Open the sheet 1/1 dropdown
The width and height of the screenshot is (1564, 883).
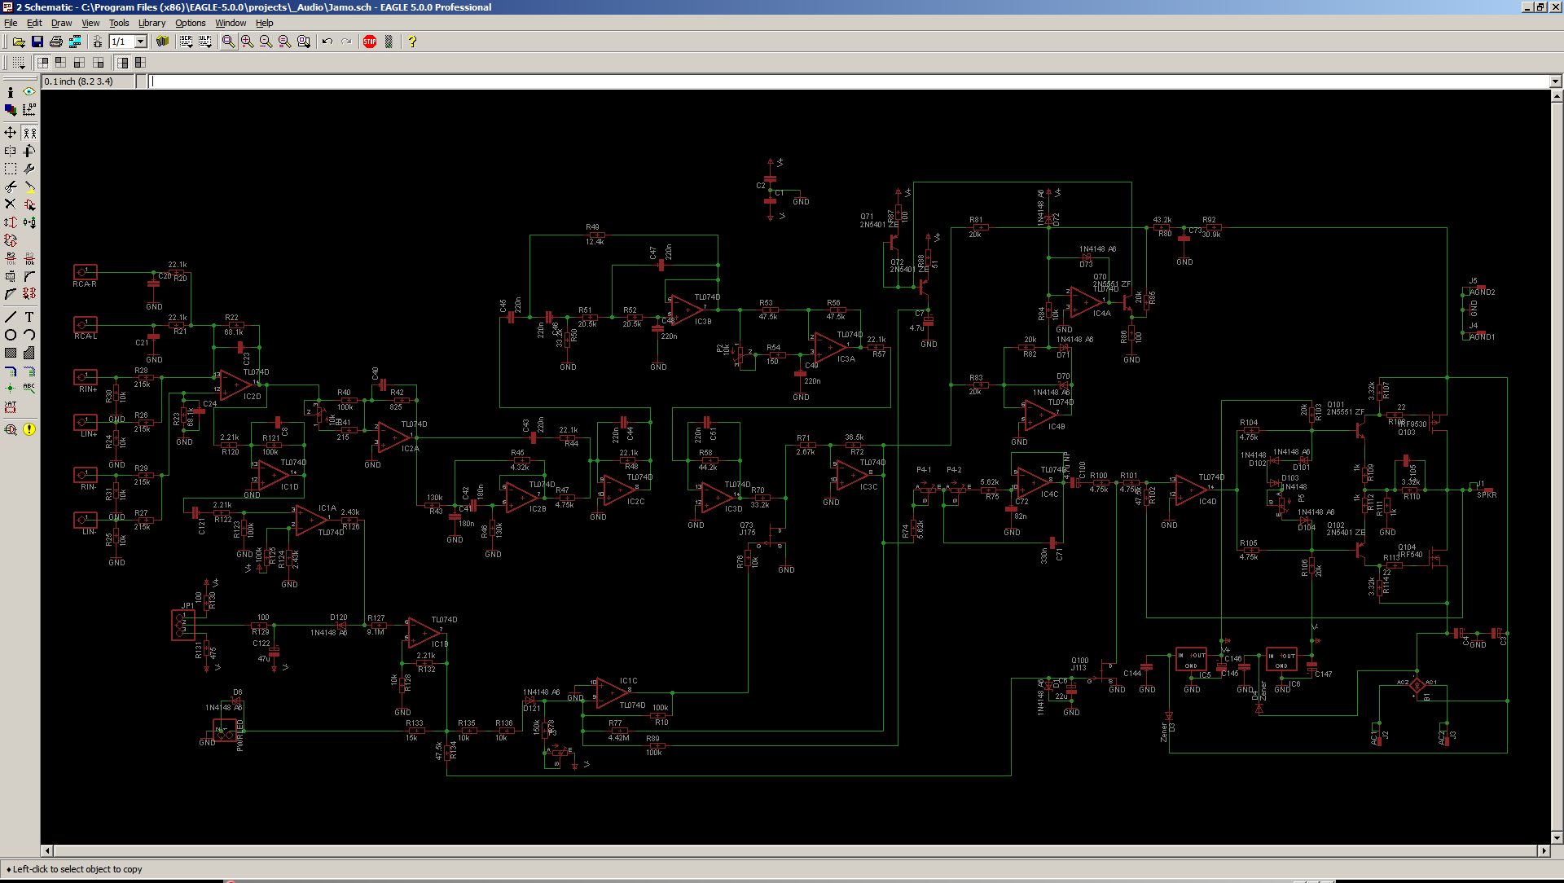click(x=140, y=42)
